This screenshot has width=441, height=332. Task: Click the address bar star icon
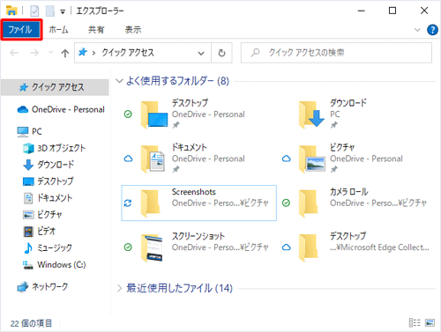[x=83, y=52]
